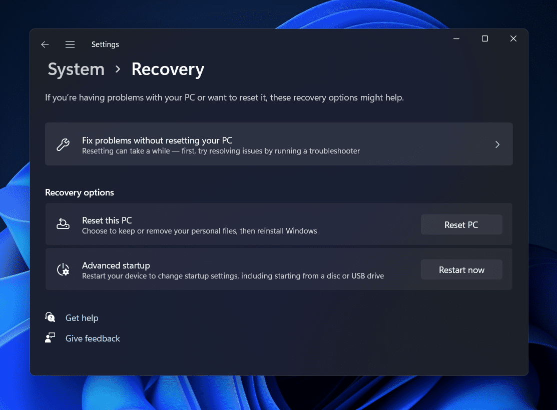Maximize the Settings window
This screenshot has height=410, width=557.
485,38
